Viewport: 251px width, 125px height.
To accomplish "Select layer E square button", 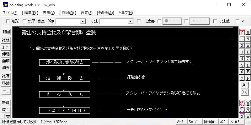I will pos(248,72).
